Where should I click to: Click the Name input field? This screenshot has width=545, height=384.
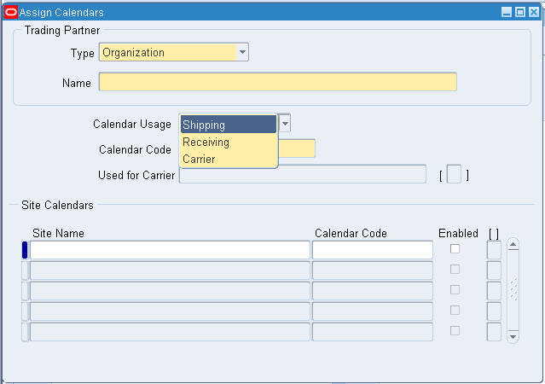[278, 83]
